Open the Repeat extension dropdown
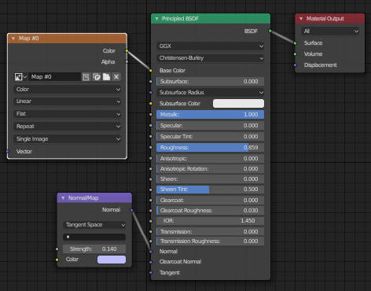The width and height of the screenshot is (371, 291). (x=67, y=127)
